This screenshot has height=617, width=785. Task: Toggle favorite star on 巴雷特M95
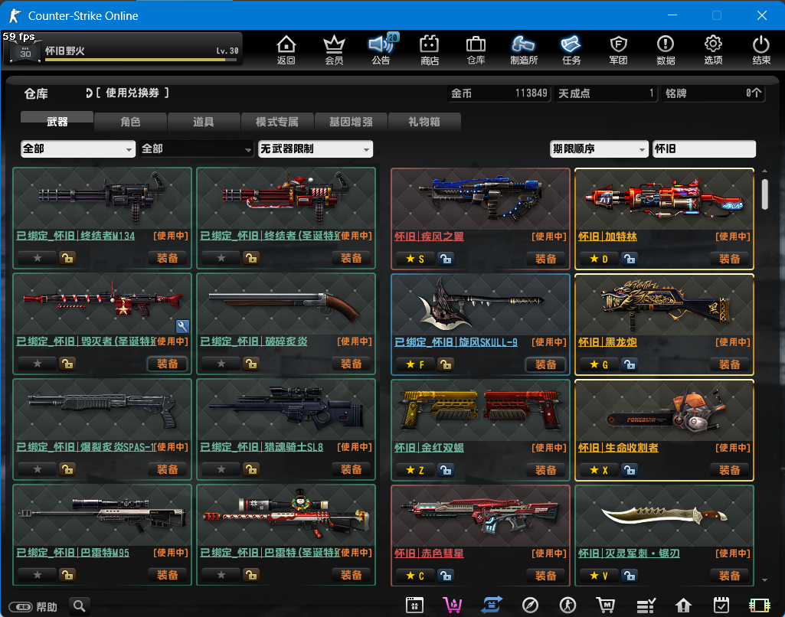(x=38, y=575)
